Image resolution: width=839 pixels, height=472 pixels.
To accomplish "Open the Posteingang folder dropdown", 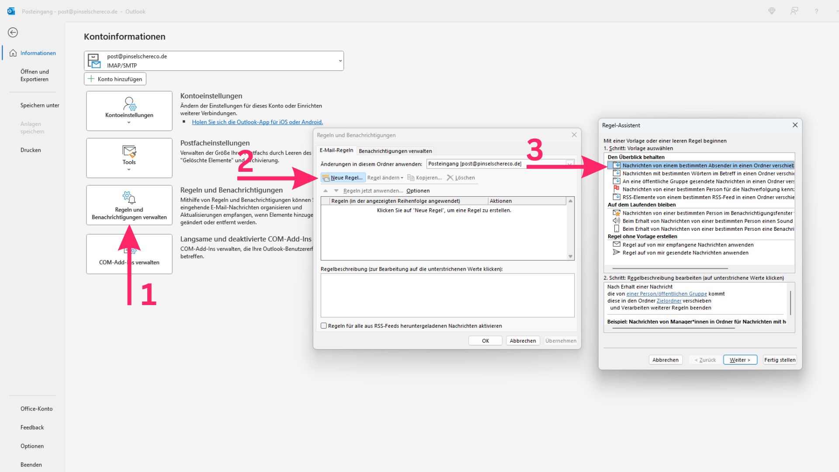I will [569, 164].
